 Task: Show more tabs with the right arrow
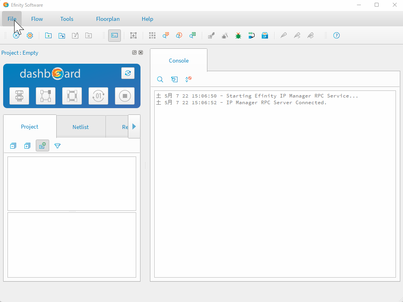[x=134, y=126]
